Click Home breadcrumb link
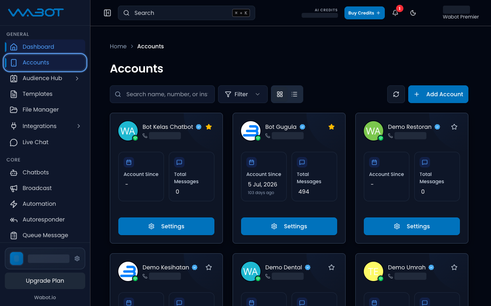The height and width of the screenshot is (306, 491). [x=118, y=46]
